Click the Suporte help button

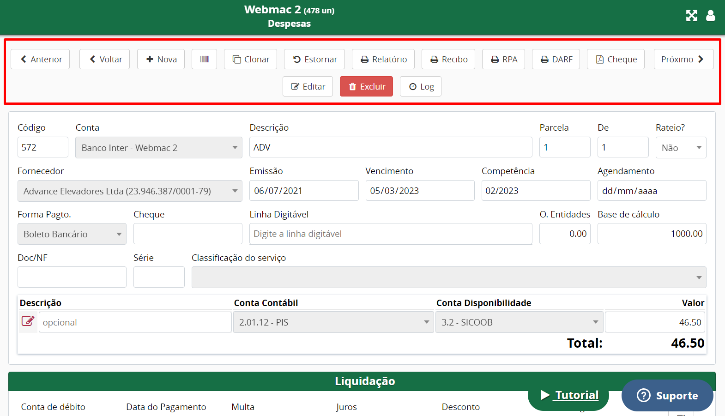tap(667, 396)
